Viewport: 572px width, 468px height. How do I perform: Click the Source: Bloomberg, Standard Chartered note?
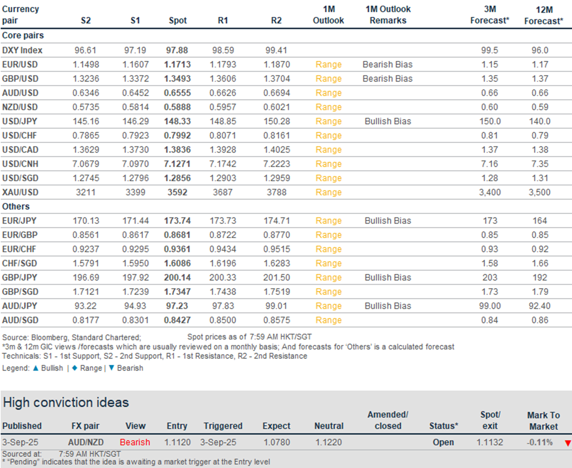72,337
